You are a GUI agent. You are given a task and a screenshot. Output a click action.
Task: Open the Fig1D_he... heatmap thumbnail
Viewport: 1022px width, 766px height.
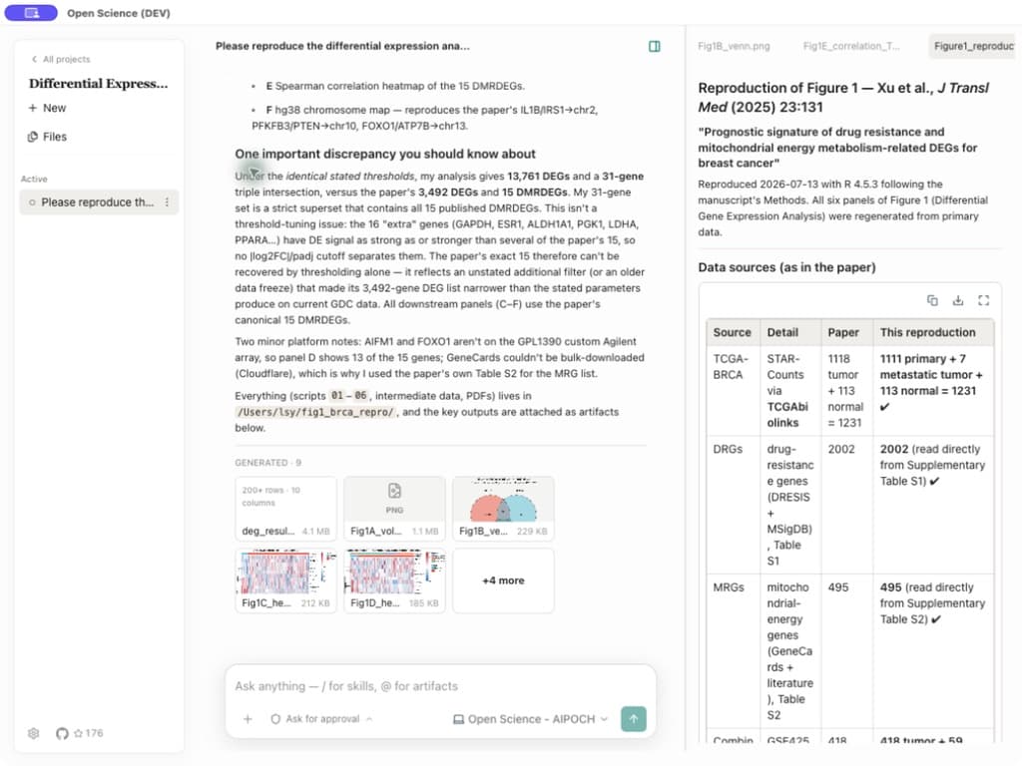[x=394, y=580]
